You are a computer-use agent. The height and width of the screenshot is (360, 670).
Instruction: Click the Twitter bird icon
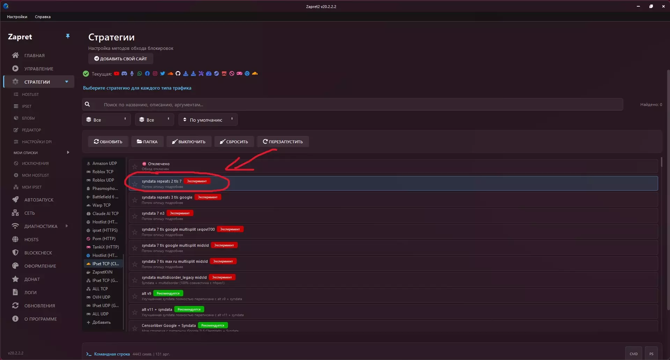[163, 74]
